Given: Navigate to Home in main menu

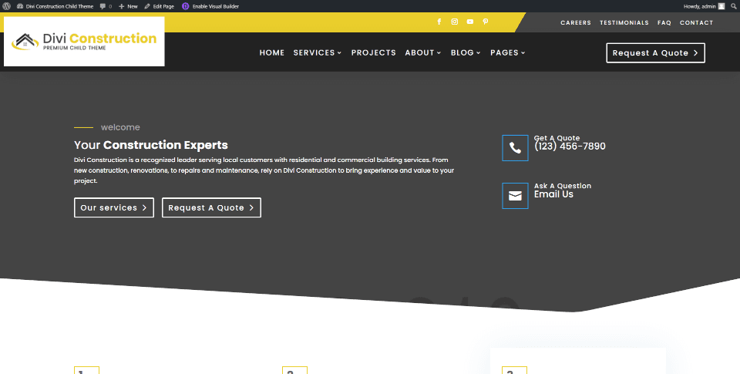Looking at the screenshot, I should [x=272, y=53].
